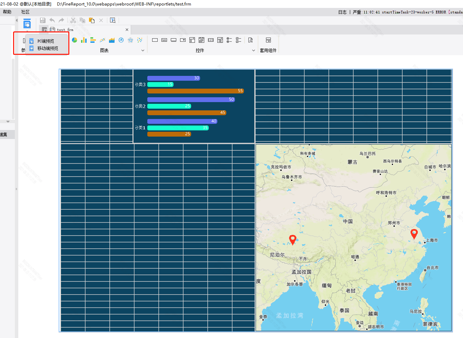Click the 控件 group label
Image resolution: width=463 pixels, height=338 pixels.
[200, 50]
